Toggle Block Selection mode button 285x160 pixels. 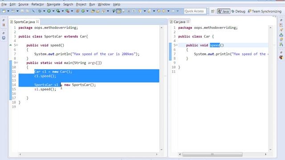click(x=129, y=11)
